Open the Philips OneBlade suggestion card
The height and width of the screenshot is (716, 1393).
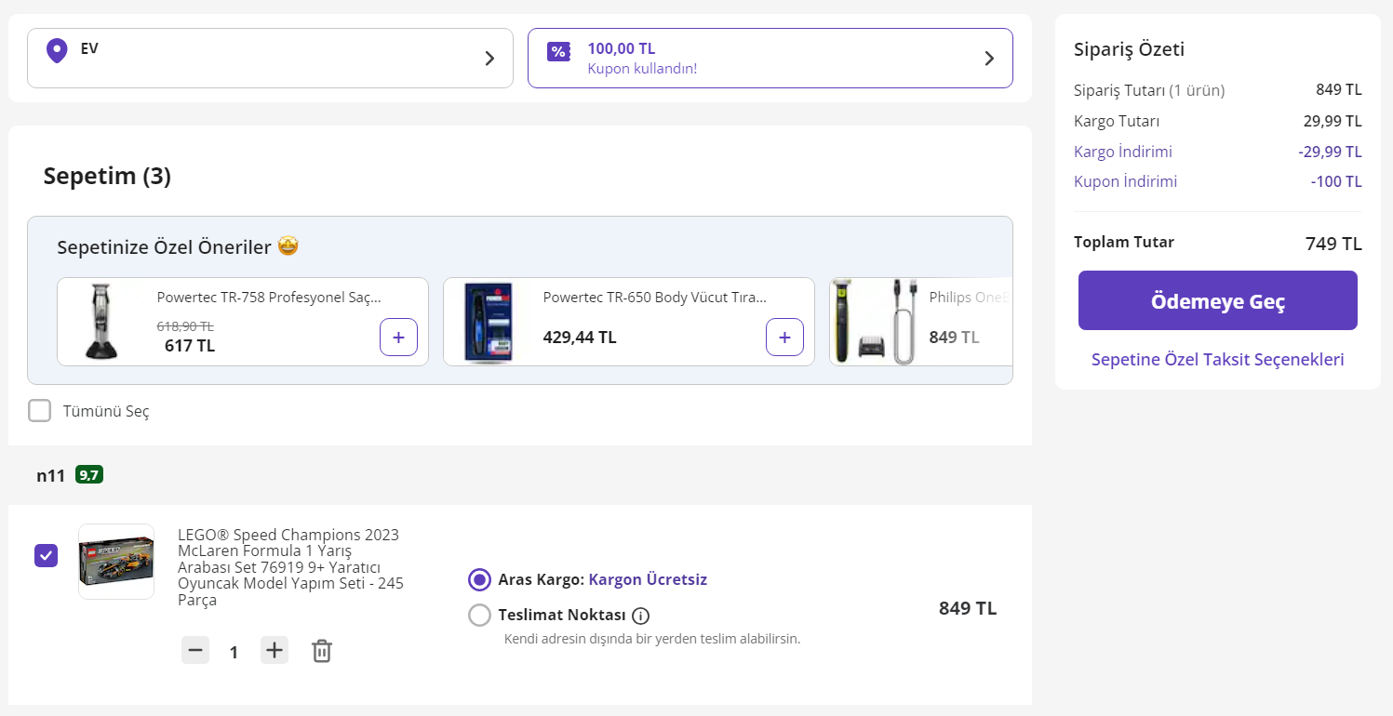919,322
